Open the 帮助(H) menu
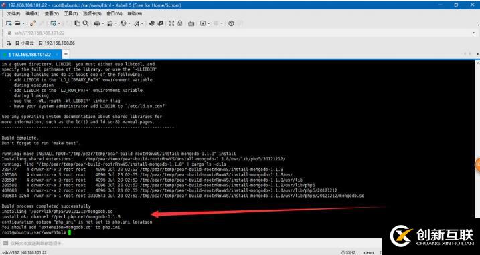The width and height of the screenshot is (480, 255). (x=135, y=14)
